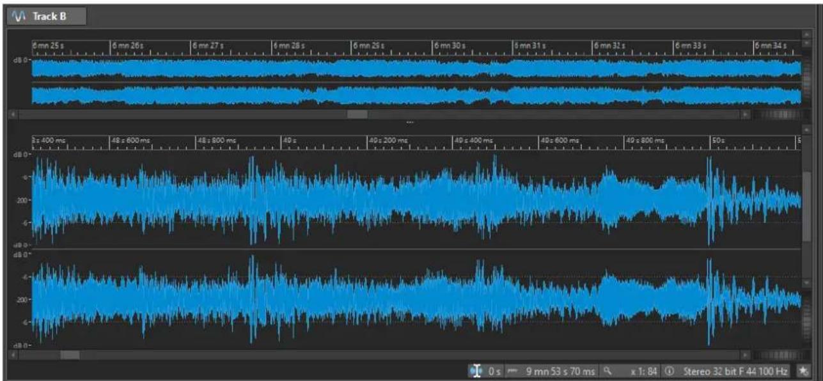
Task: Click the magnifier zoom icon in status bar
Action: click(607, 371)
